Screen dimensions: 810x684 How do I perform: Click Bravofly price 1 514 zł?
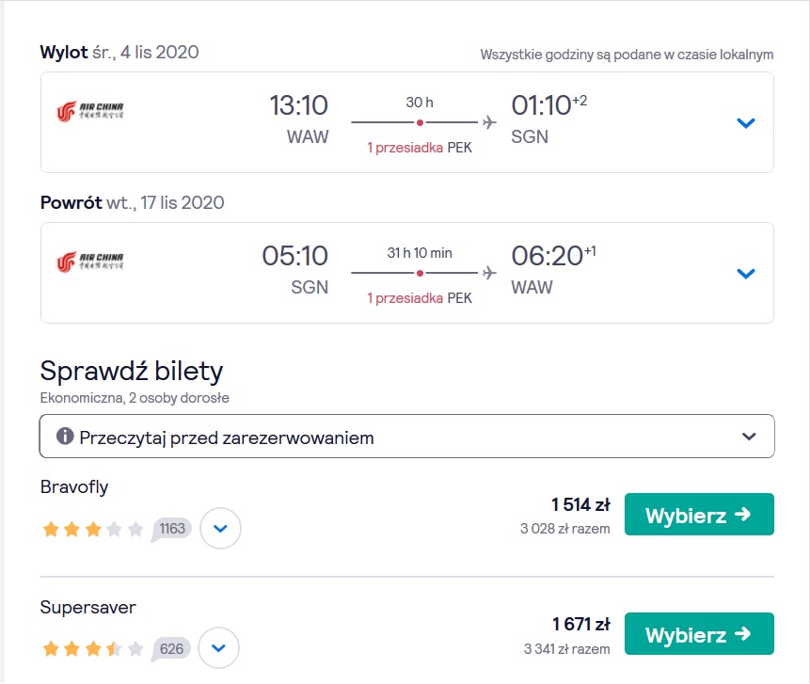coord(580,504)
